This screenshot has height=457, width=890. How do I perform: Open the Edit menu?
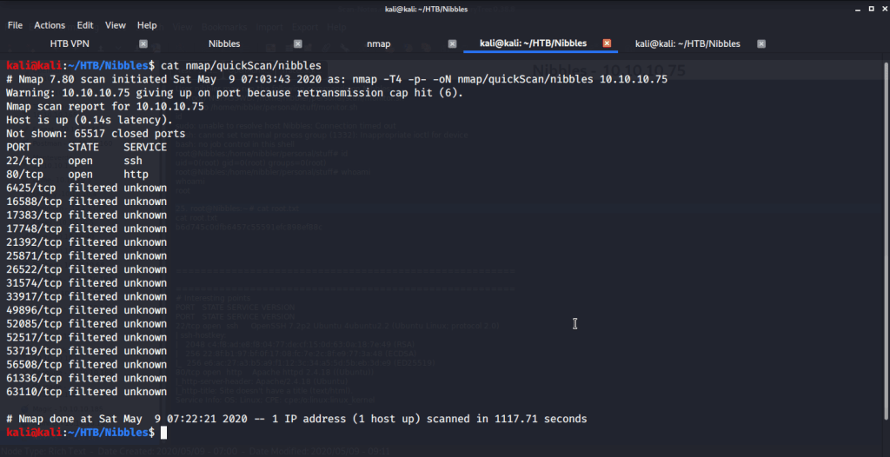click(x=85, y=25)
